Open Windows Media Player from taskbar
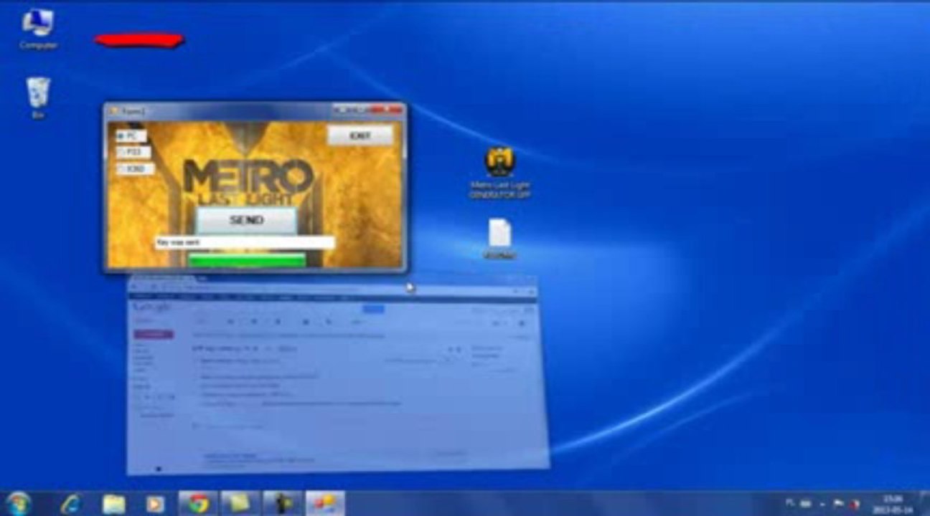The image size is (930, 516). click(x=154, y=504)
